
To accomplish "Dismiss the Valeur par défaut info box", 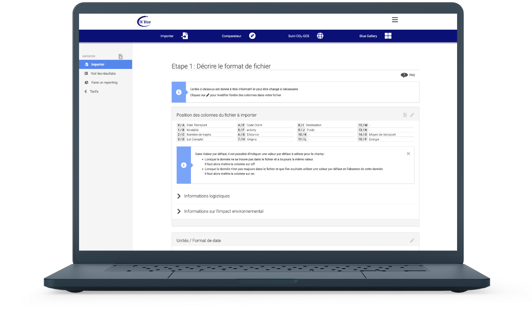I will tap(408, 154).
